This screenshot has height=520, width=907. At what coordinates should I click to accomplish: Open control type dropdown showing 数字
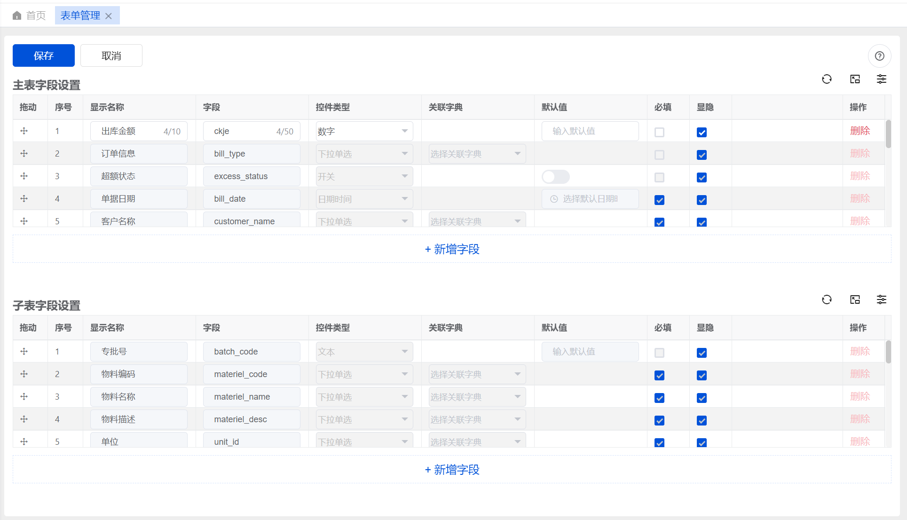tap(364, 131)
